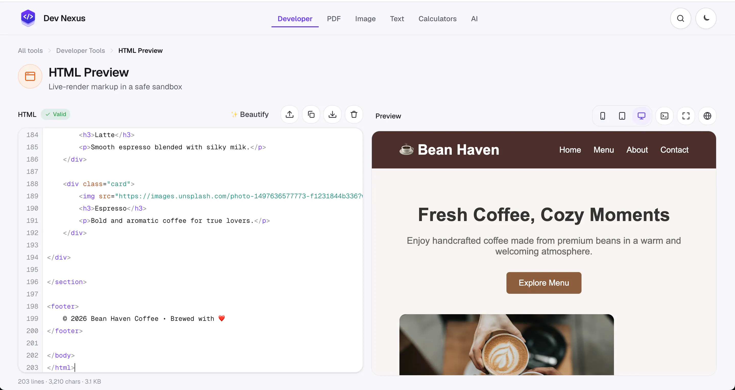Click the HTML Preview breadcrumb text
The height and width of the screenshot is (390, 735).
[140, 51]
